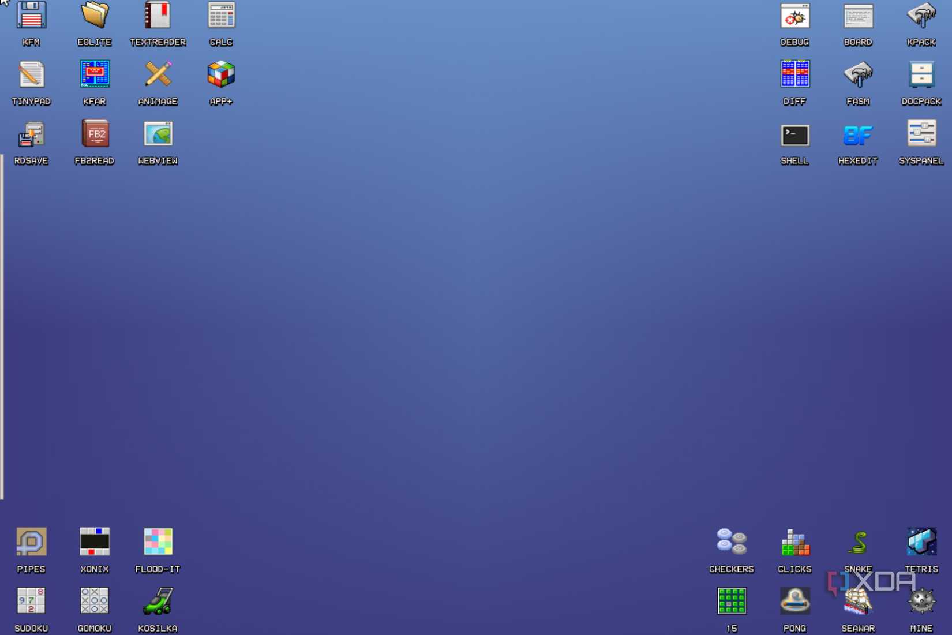The height and width of the screenshot is (635, 952).
Task: Open the TEXTREADER desktop icon
Action: pyautogui.click(x=158, y=16)
